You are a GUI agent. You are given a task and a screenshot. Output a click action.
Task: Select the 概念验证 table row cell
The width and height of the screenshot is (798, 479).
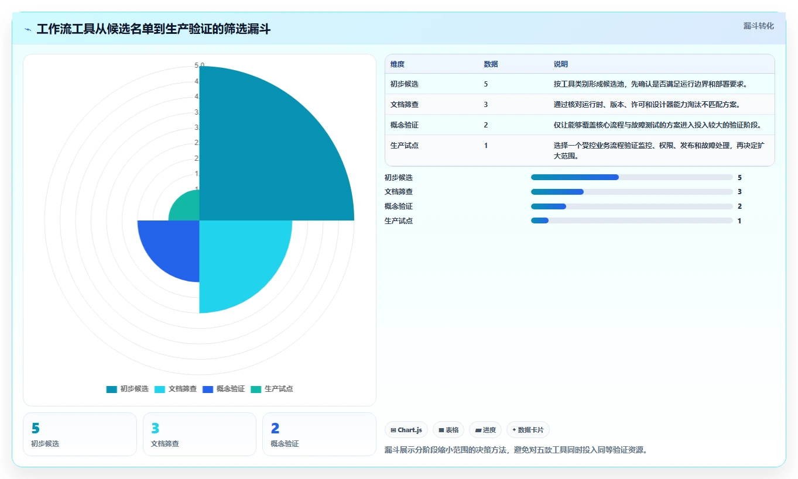click(405, 125)
